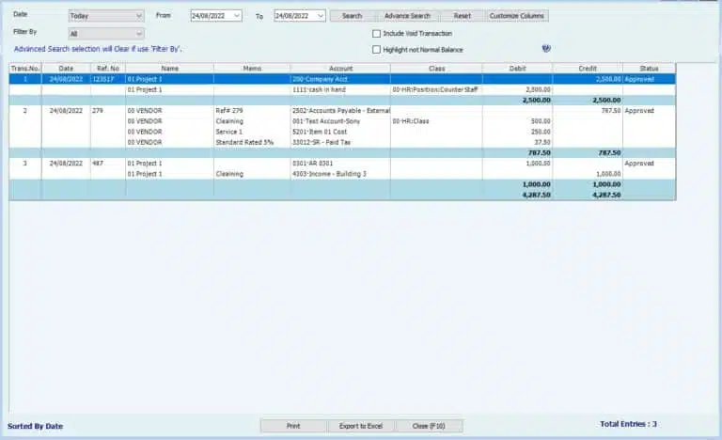Click the Status column header
Viewport: 722px width, 440px height.
coord(649,68)
